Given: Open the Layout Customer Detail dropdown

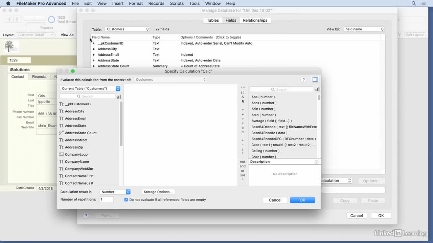Looking at the screenshot, I should pos(36,35).
